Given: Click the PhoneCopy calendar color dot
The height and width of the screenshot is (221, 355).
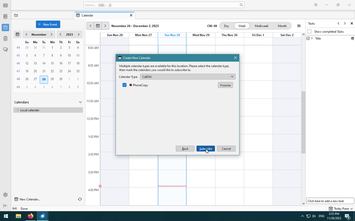Looking at the screenshot, I should 131,85.
